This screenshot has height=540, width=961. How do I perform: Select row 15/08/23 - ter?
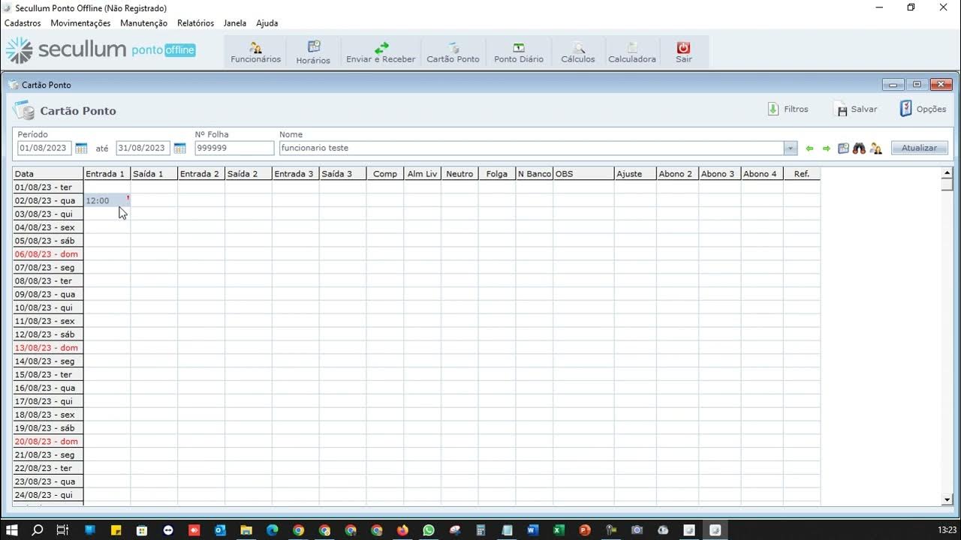pyautogui.click(x=48, y=375)
